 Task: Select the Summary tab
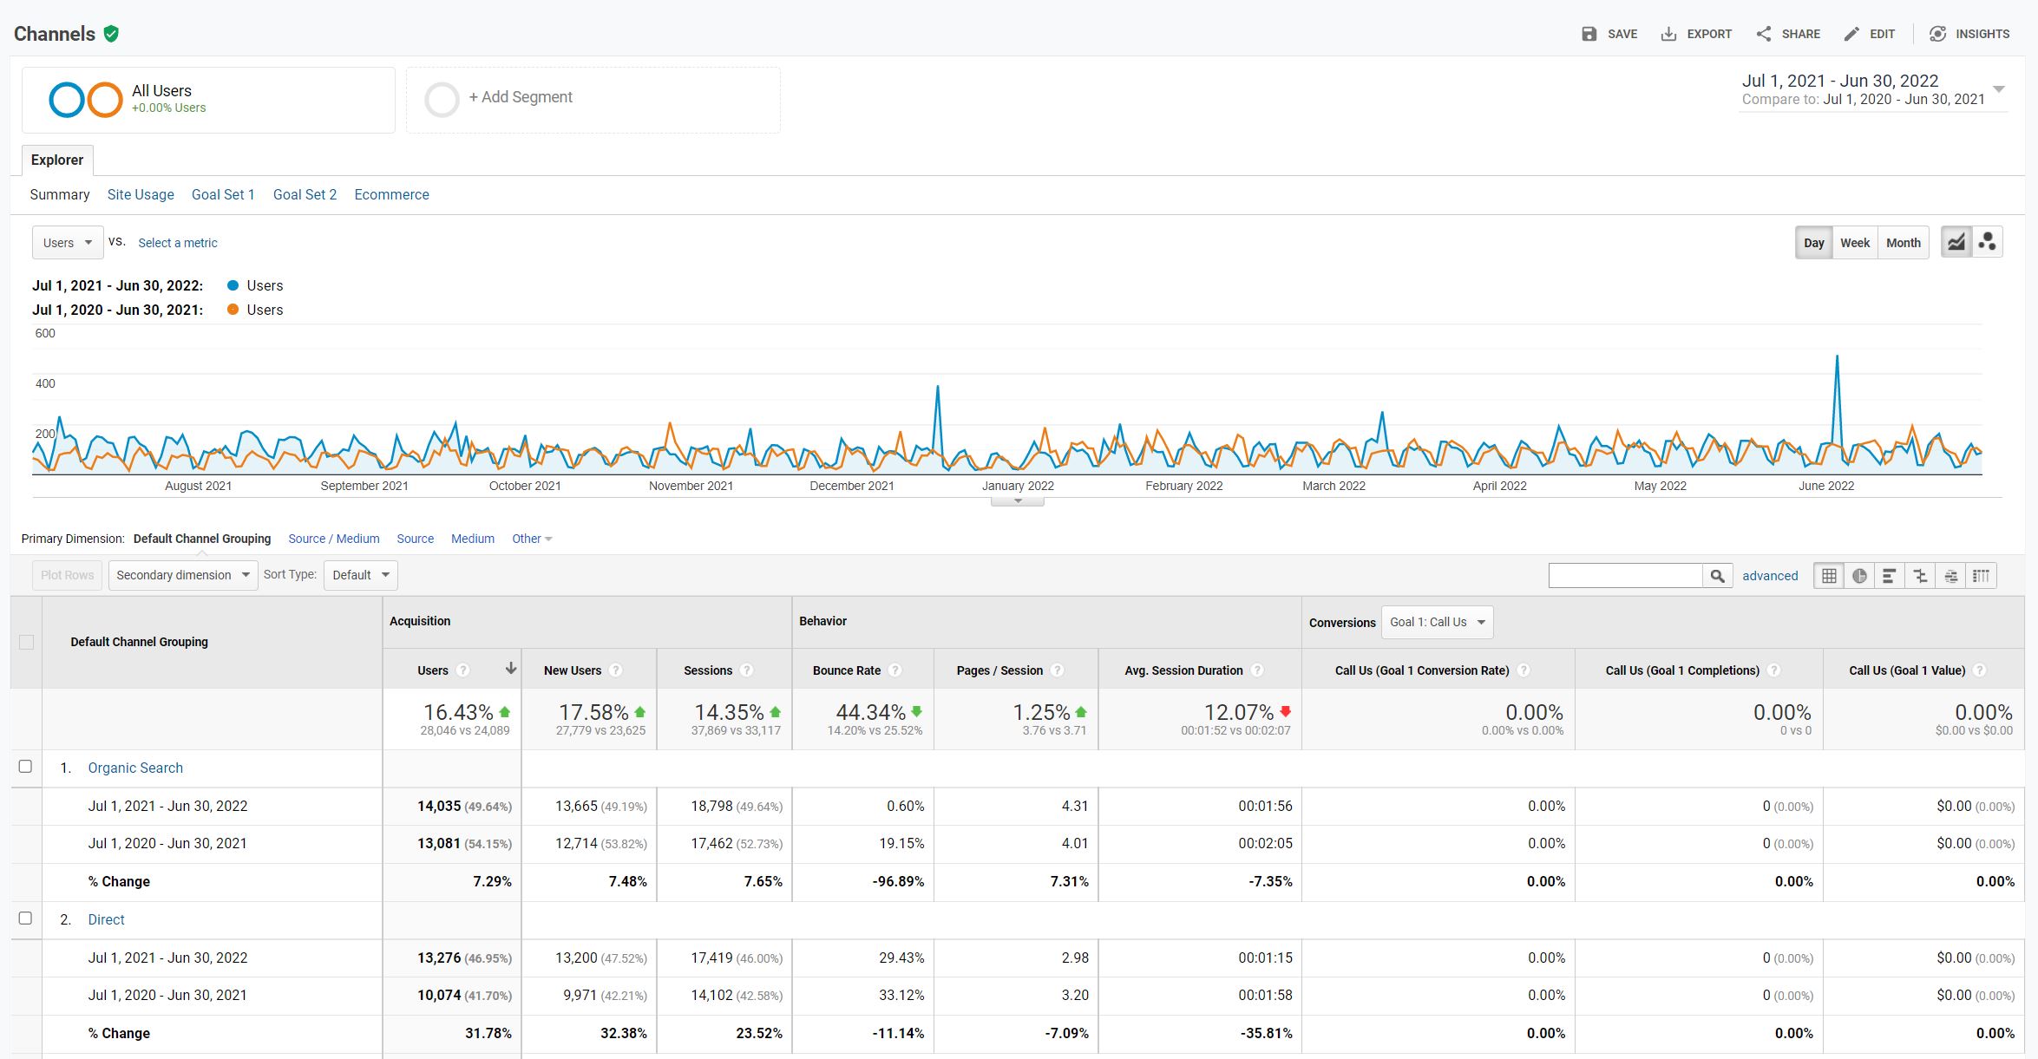tap(60, 194)
